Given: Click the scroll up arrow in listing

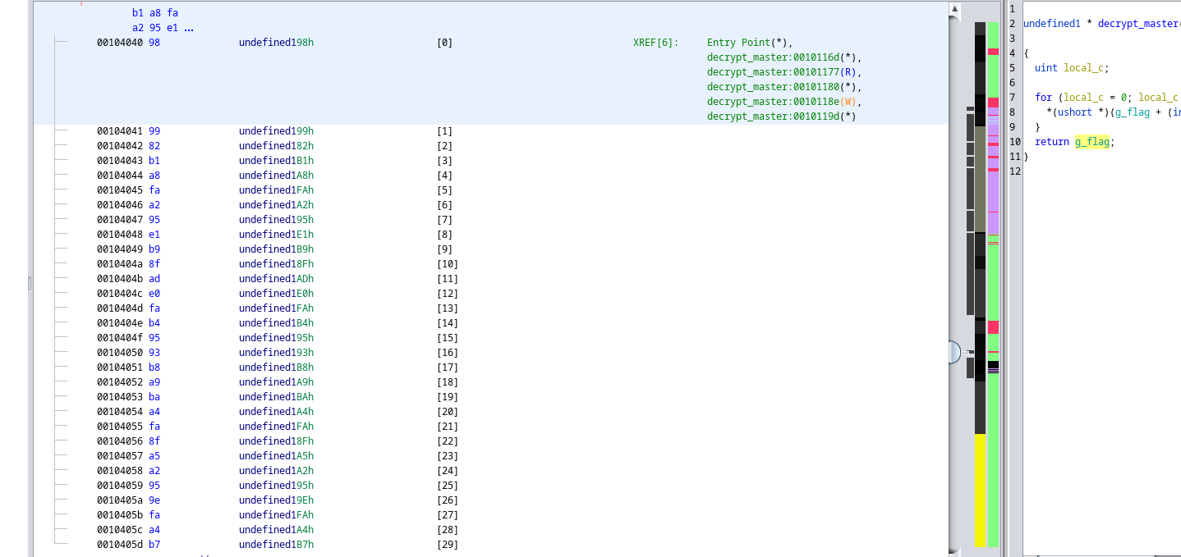Looking at the screenshot, I should (954, 10).
